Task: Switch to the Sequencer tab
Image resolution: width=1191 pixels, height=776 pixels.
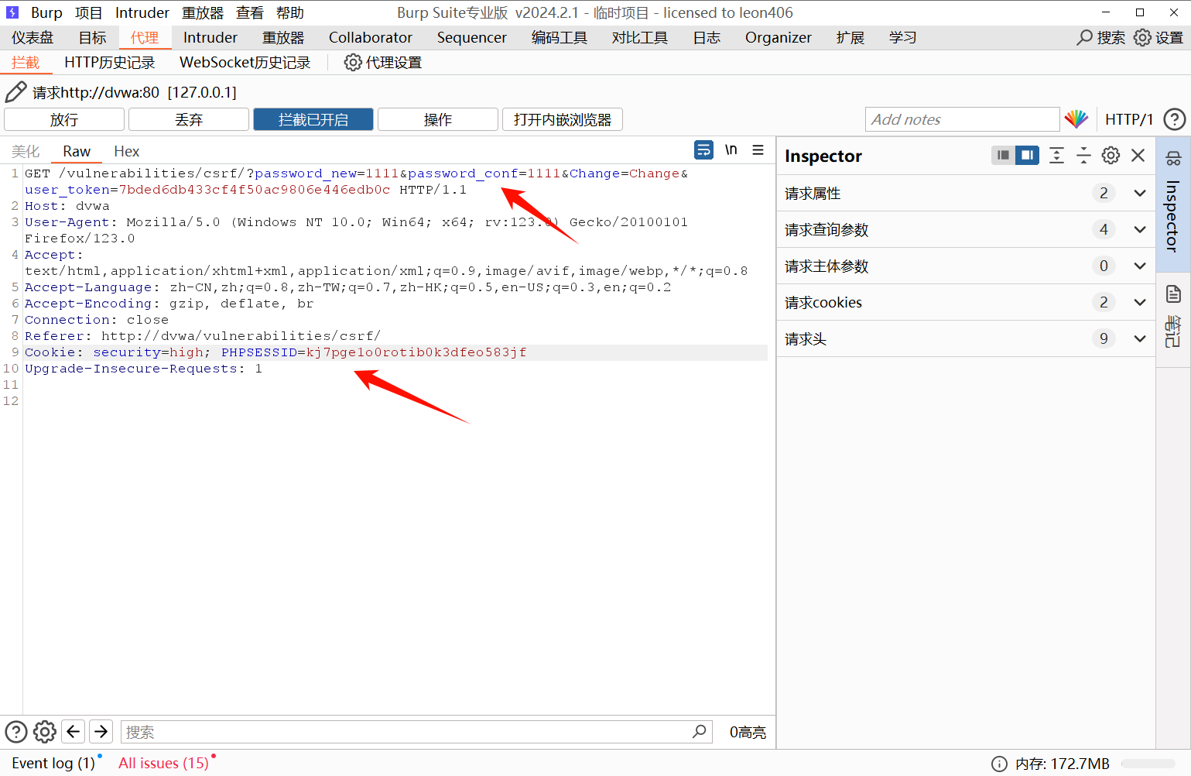Action: click(x=471, y=37)
